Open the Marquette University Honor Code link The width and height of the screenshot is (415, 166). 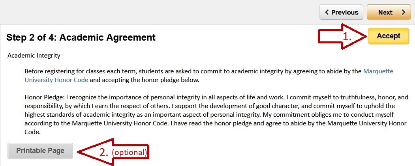coord(56,80)
